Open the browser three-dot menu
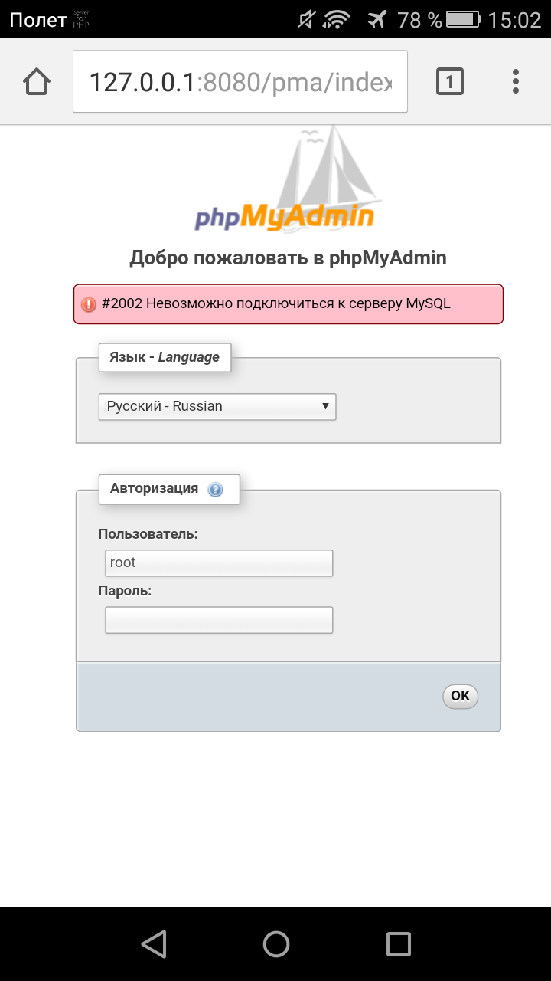Screen dimensions: 551x981 (x=516, y=81)
